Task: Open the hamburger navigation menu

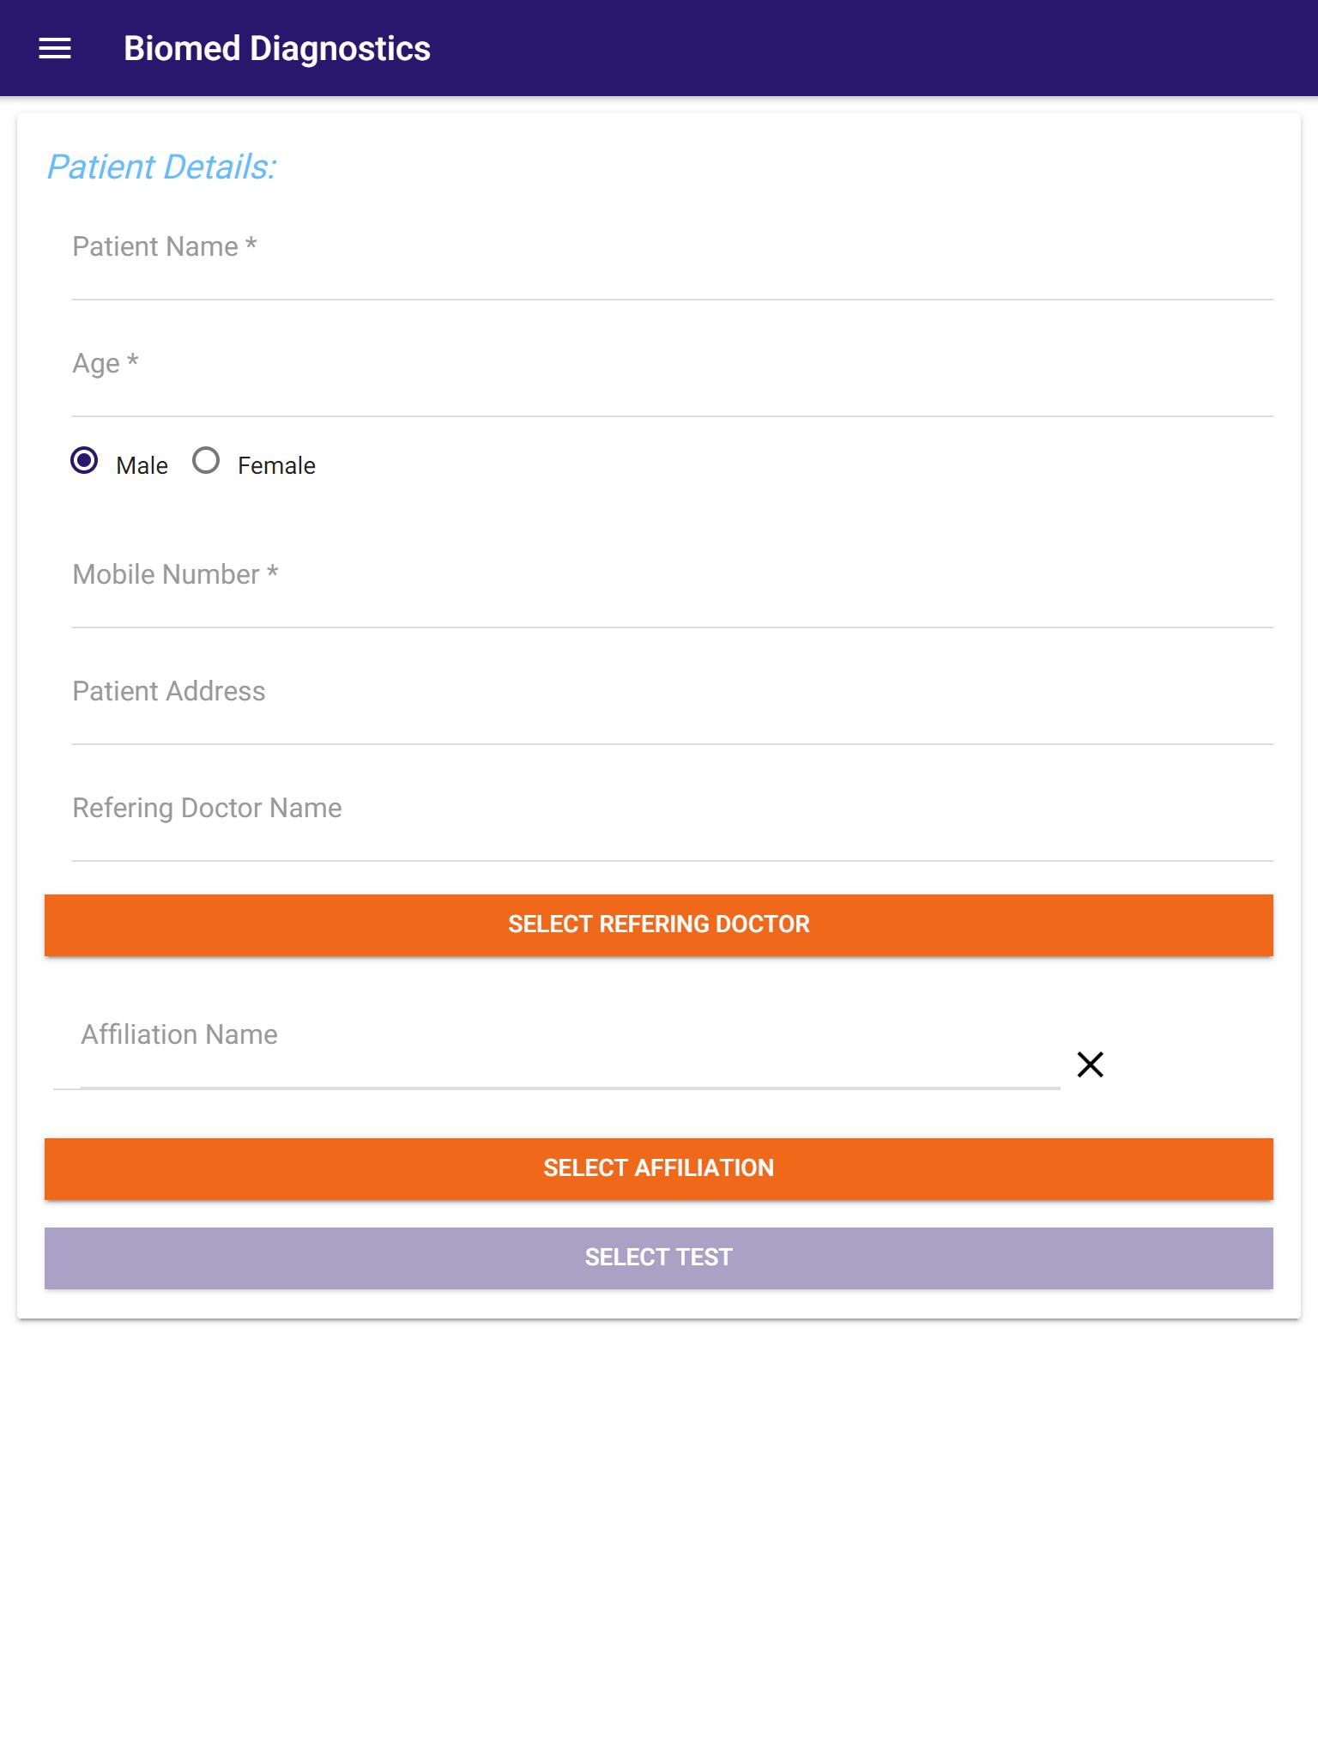Action: 55,49
